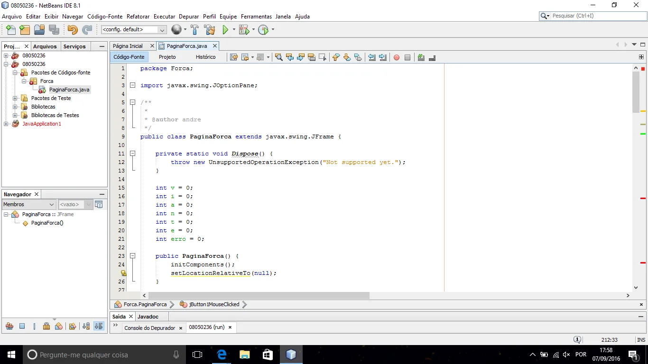The width and height of the screenshot is (648, 364).
Task: Click the New File toolbar icon
Action: coord(10,30)
